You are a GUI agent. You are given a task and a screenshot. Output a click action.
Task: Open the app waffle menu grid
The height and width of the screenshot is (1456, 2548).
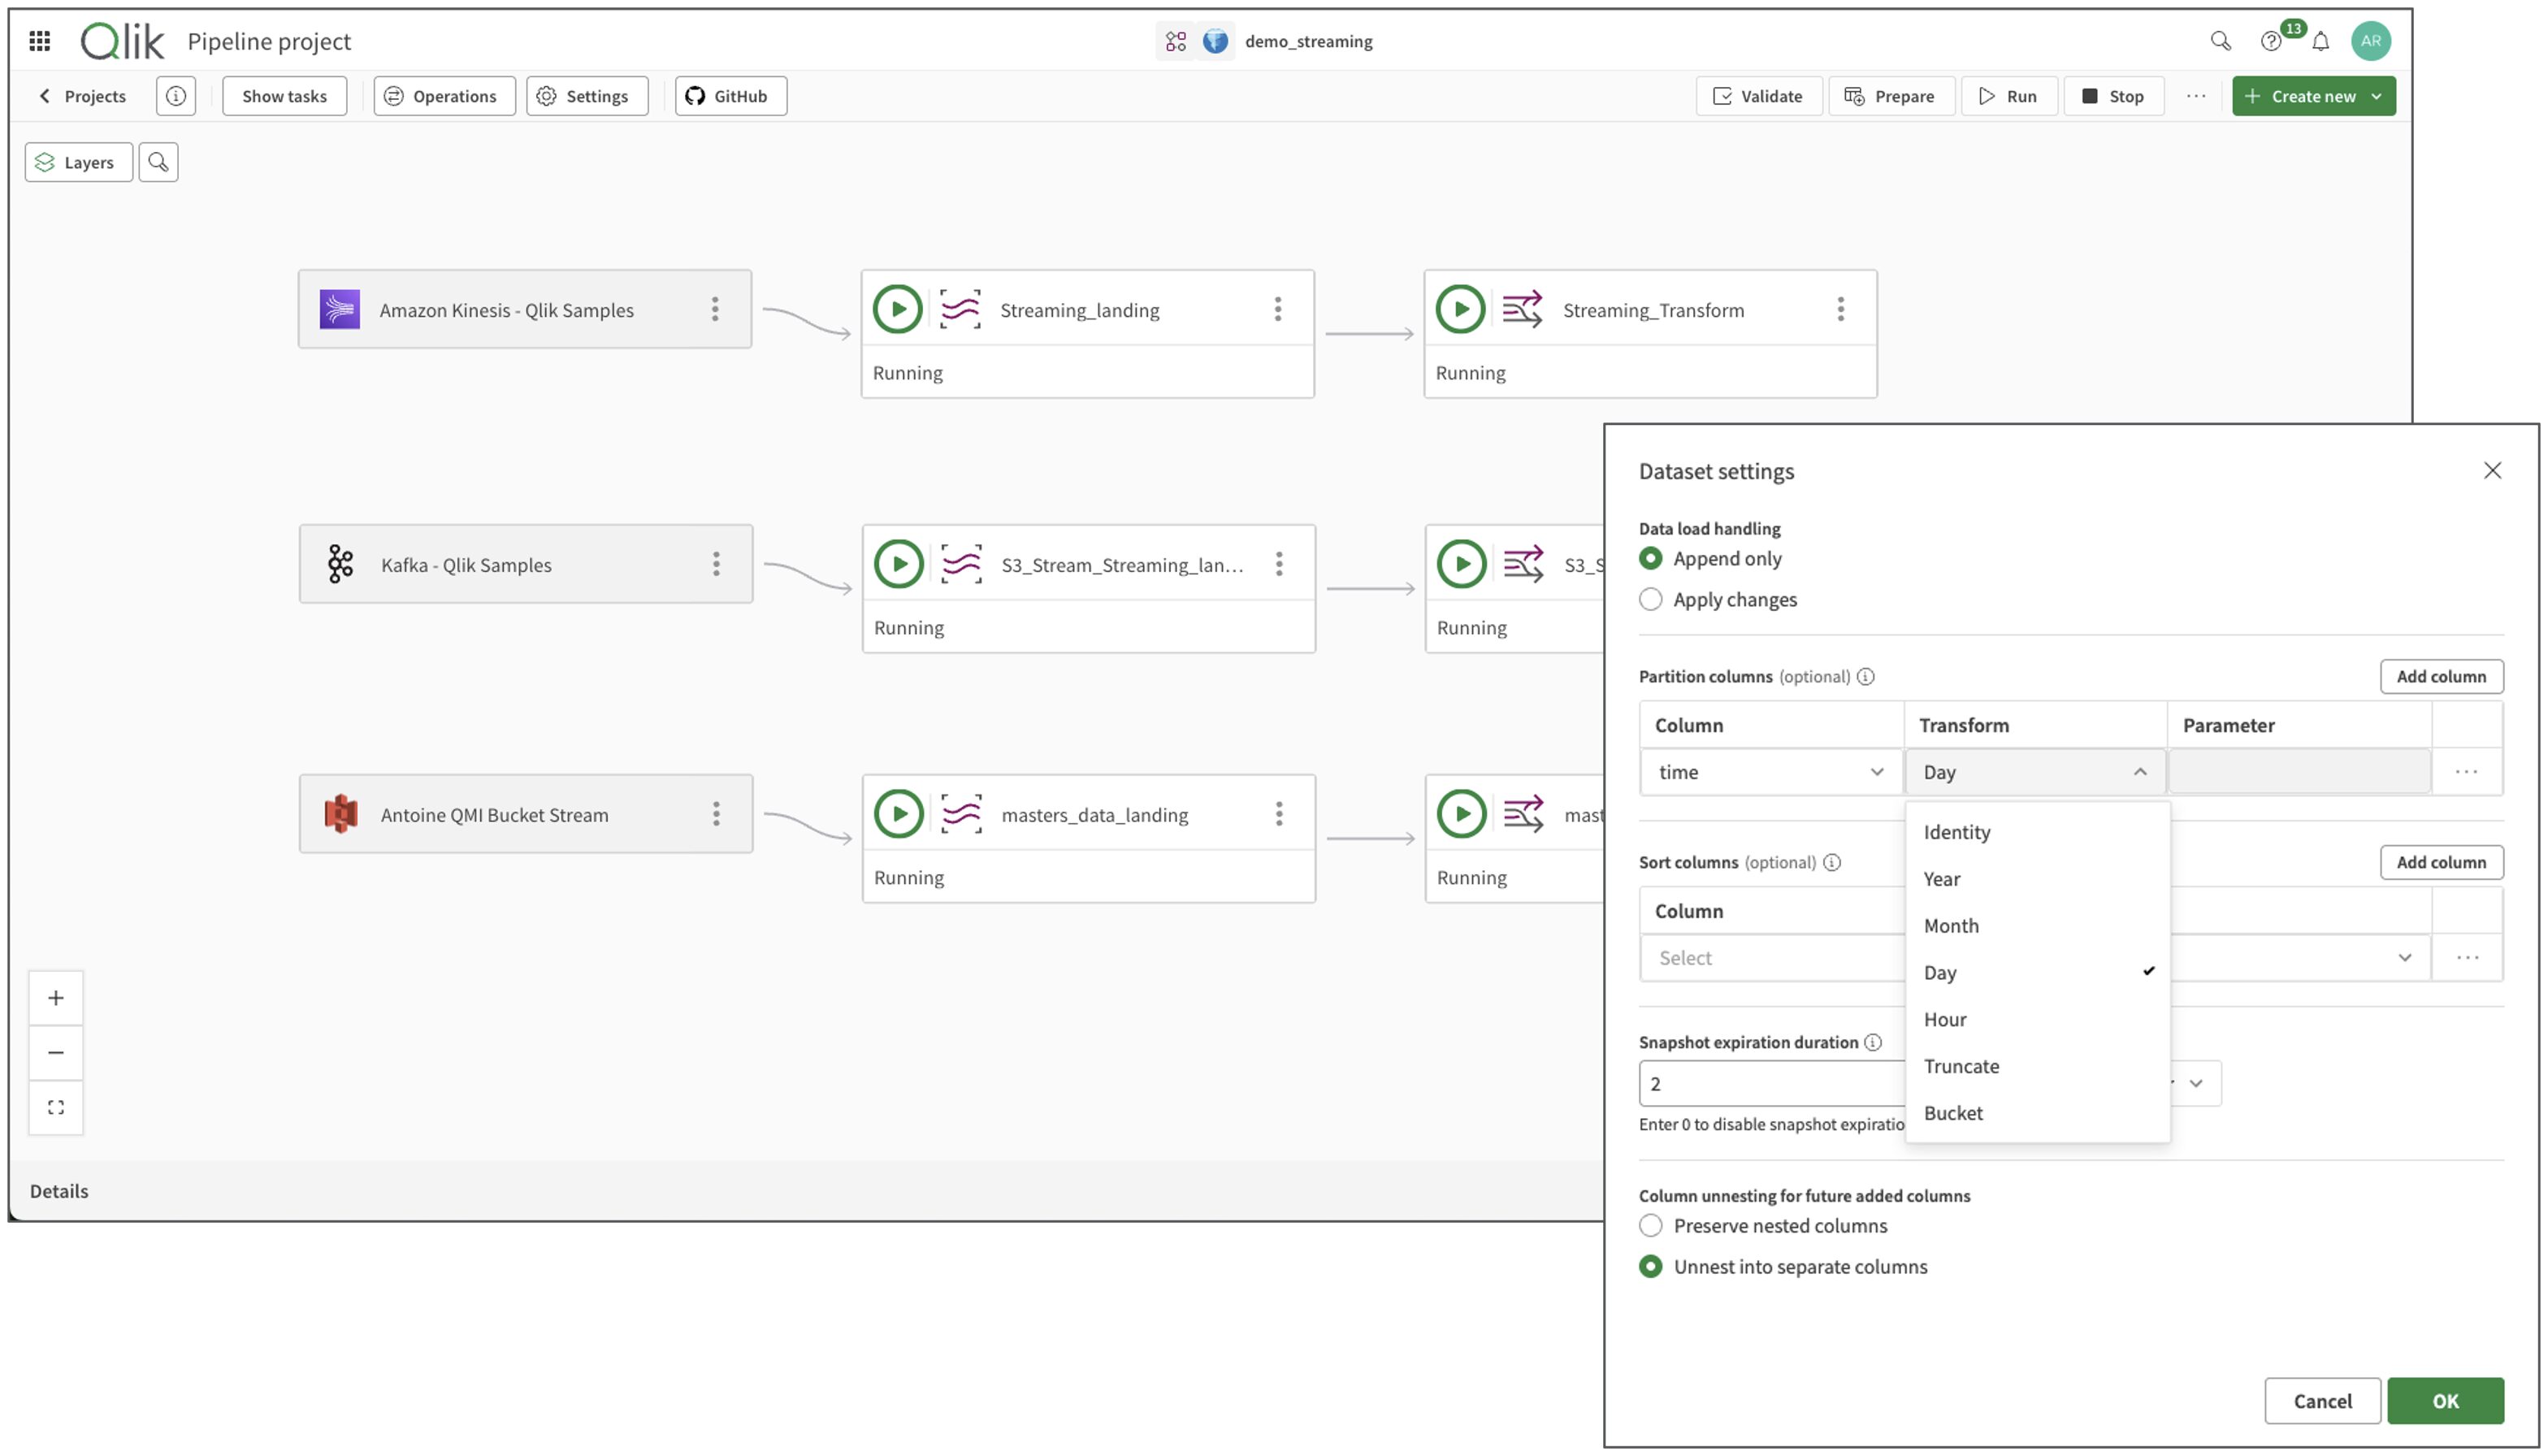click(x=39, y=40)
